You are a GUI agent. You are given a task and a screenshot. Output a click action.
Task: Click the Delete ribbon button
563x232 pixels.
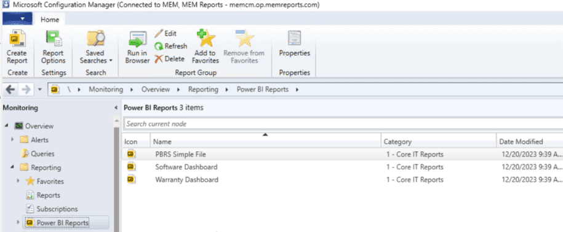click(169, 59)
